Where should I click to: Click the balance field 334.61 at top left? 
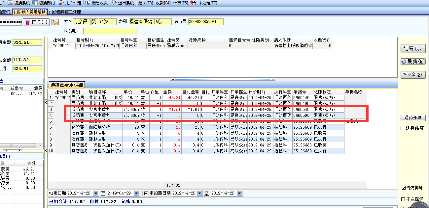(x=27, y=42)
